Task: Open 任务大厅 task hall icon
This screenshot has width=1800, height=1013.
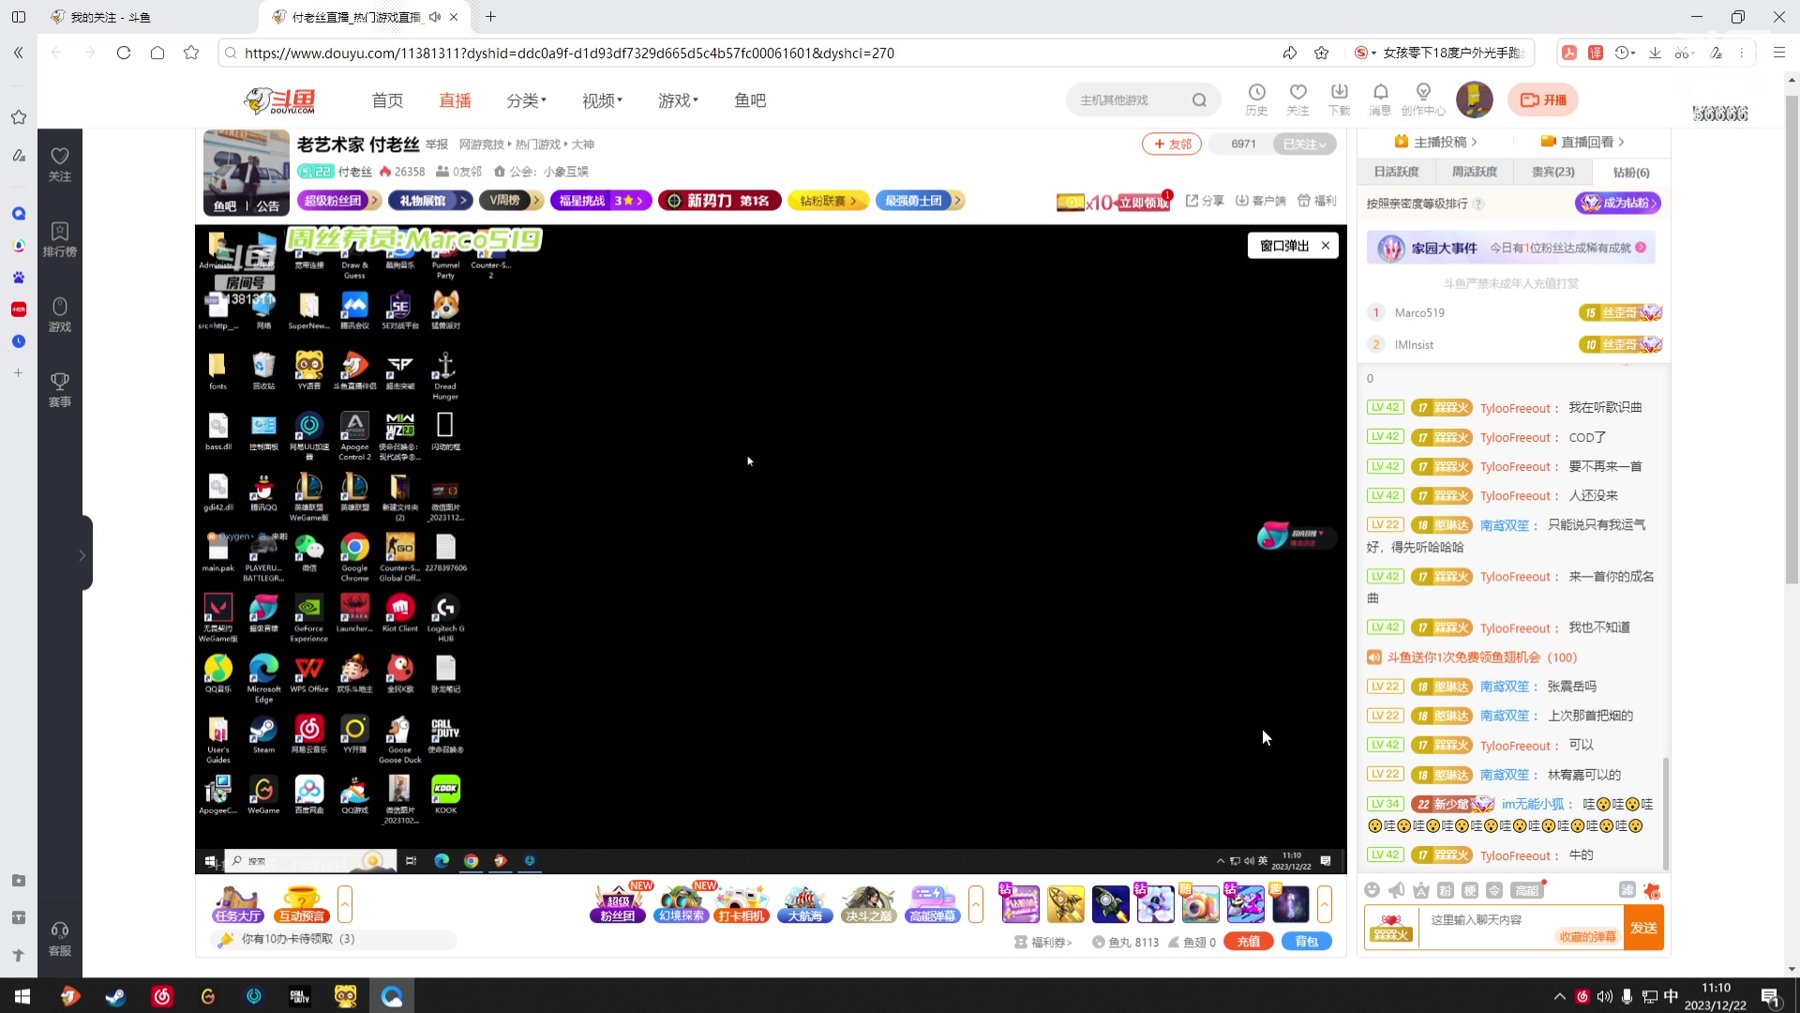Action: [237, 904]
